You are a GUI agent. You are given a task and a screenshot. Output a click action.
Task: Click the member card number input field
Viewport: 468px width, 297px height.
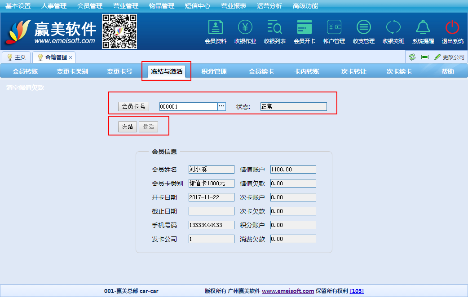pos(188,106)
